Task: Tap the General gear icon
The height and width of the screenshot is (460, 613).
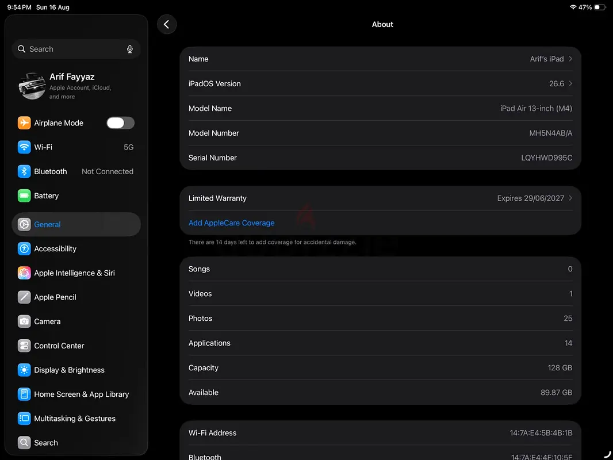Action: [x=24, y=224]
